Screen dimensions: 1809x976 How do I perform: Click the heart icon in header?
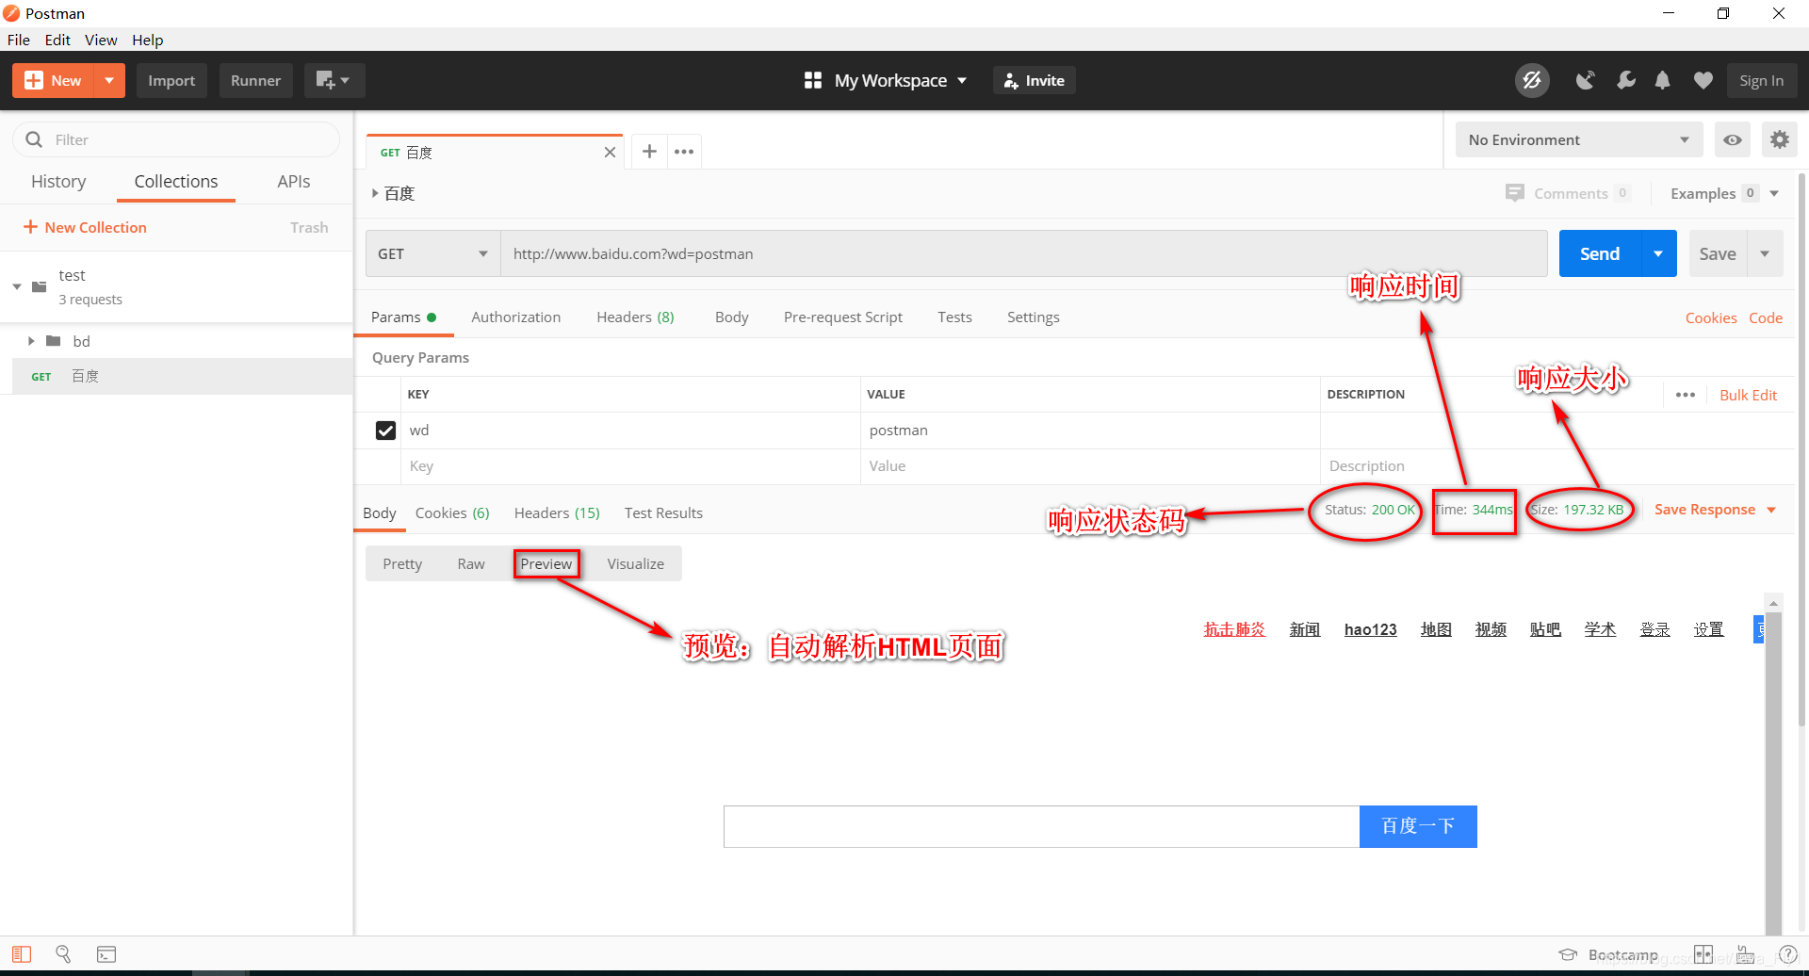pos(1703,81)
